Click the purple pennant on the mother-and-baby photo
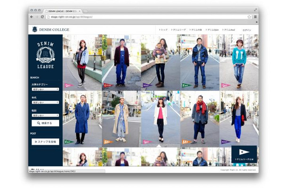 pyautogui.click(x=147, y=85)
